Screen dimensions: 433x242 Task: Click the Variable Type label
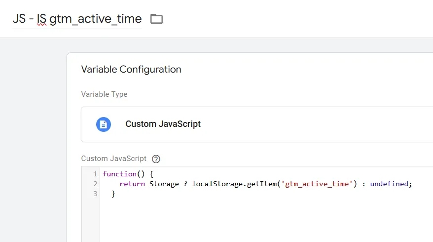pyautogui.click(x=104, y=94)
